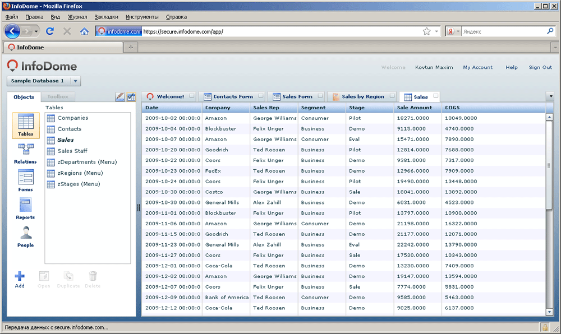Click the My Account link

tap(477, 67)
